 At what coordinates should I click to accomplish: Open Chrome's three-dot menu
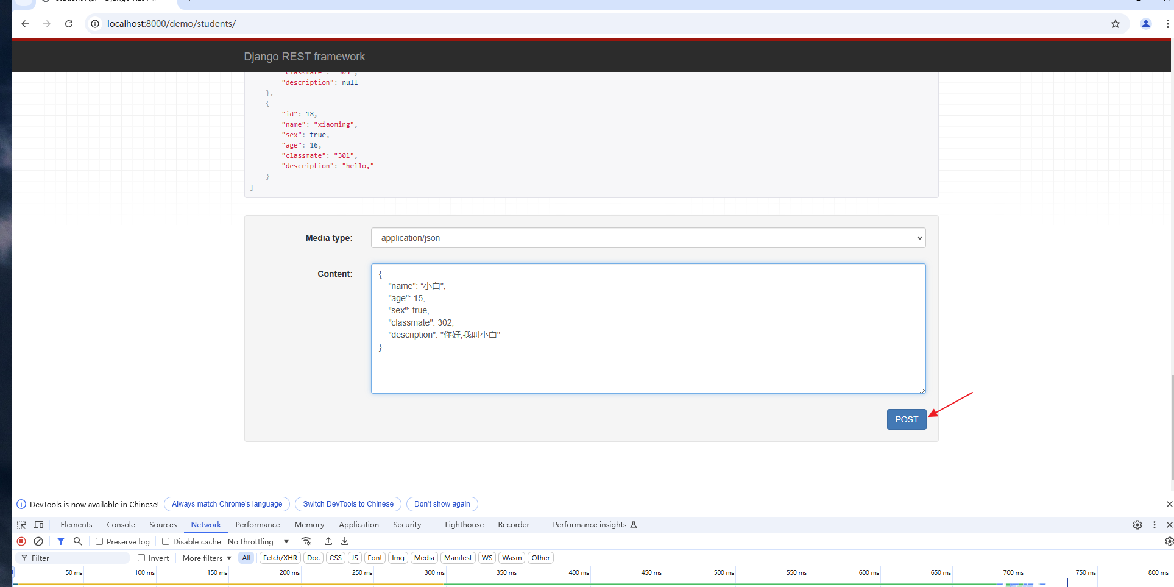tap(1167, 24)
